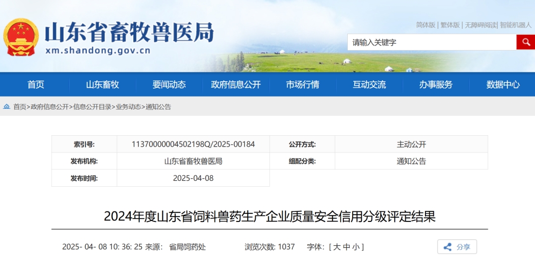Go to 政府信息公开 in navigation bar

tap(236, 85)
